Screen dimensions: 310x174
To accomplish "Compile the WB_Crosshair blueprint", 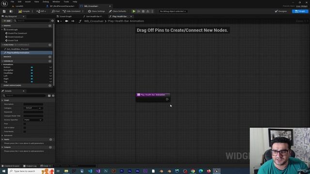I will click(x=24, y=11).
